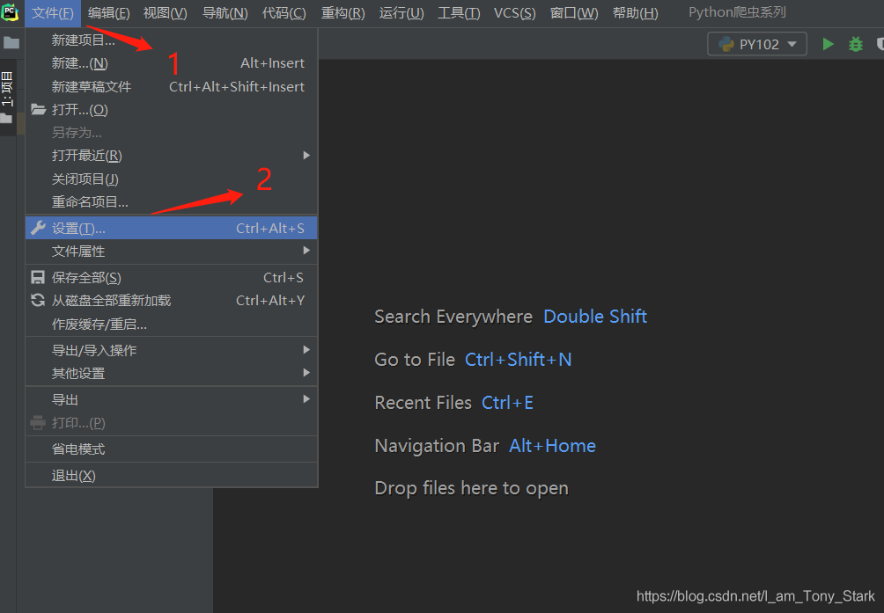This screenshot has width=884, height=613.
Task: Click the folder icon below PyCharm logo
Action: (11, 43)
